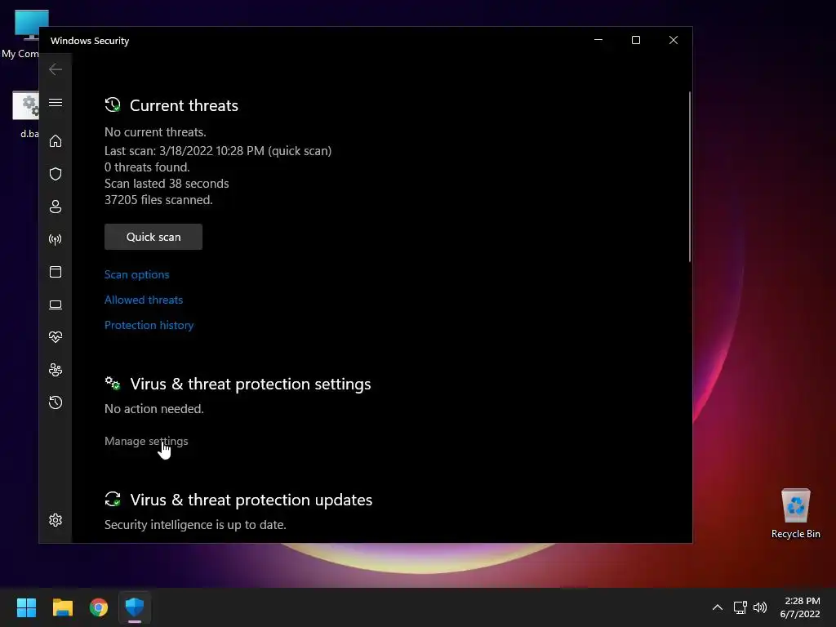Click Windows Security taskbar icon
Image resolution: width=836 pixels, height=627 pixels.
point(135,607)
